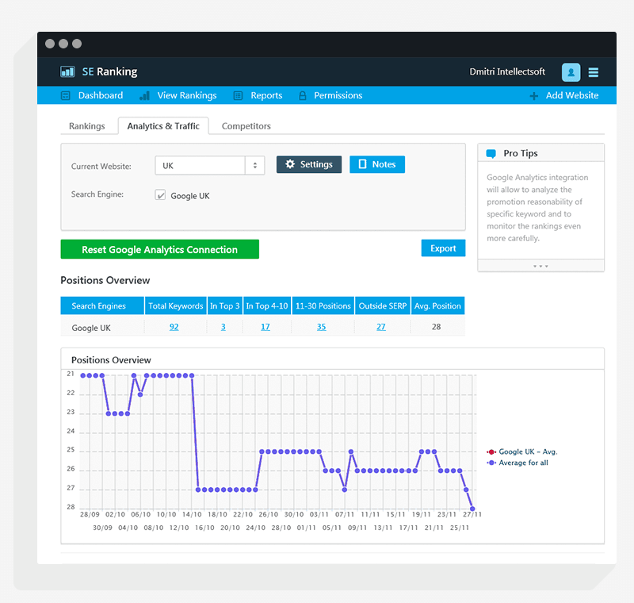Click the Average for all legend label
The image size is (634, 603).
click(x=523, y=463)
